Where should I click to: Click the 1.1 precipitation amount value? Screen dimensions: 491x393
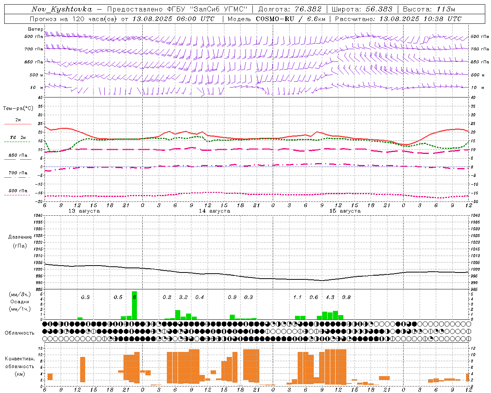297,297
